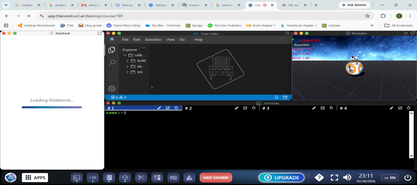Open the Vjudge bookmark

195,26
